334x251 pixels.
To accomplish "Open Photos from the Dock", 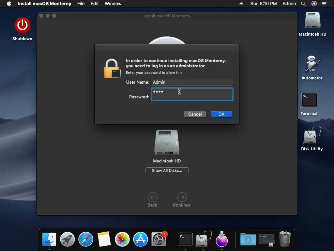I will (x=122, y=239).
